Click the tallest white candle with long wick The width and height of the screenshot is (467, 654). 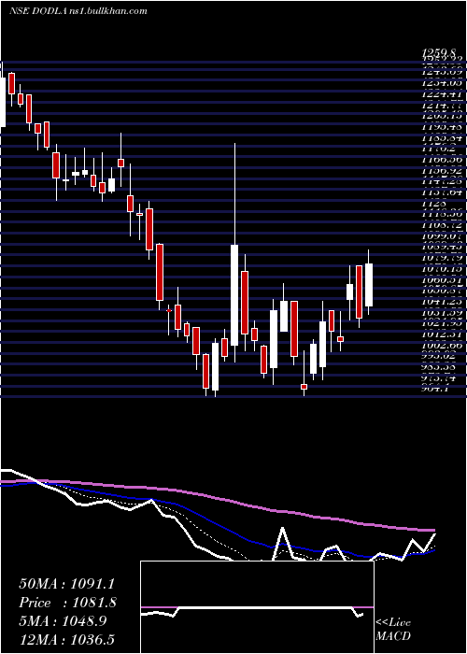coord(234,295)
